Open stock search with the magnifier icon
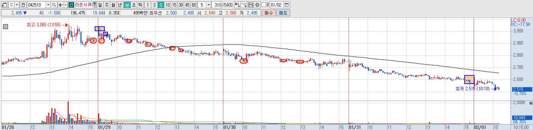This screenshot has width=533, height=130. pyautogui.click(x=54, y=5)
